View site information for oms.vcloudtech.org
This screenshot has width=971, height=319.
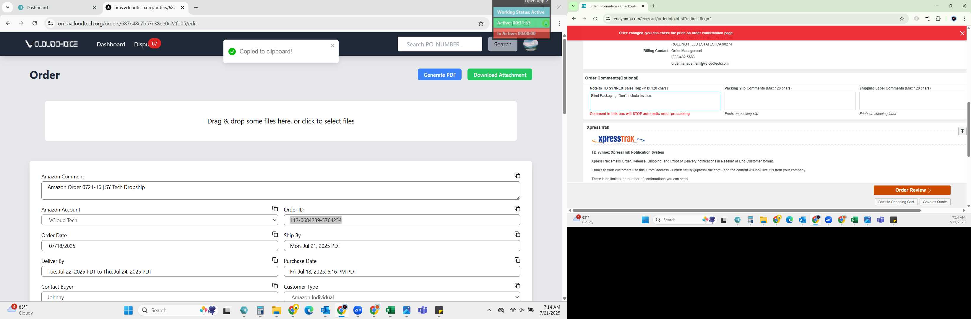50,23
